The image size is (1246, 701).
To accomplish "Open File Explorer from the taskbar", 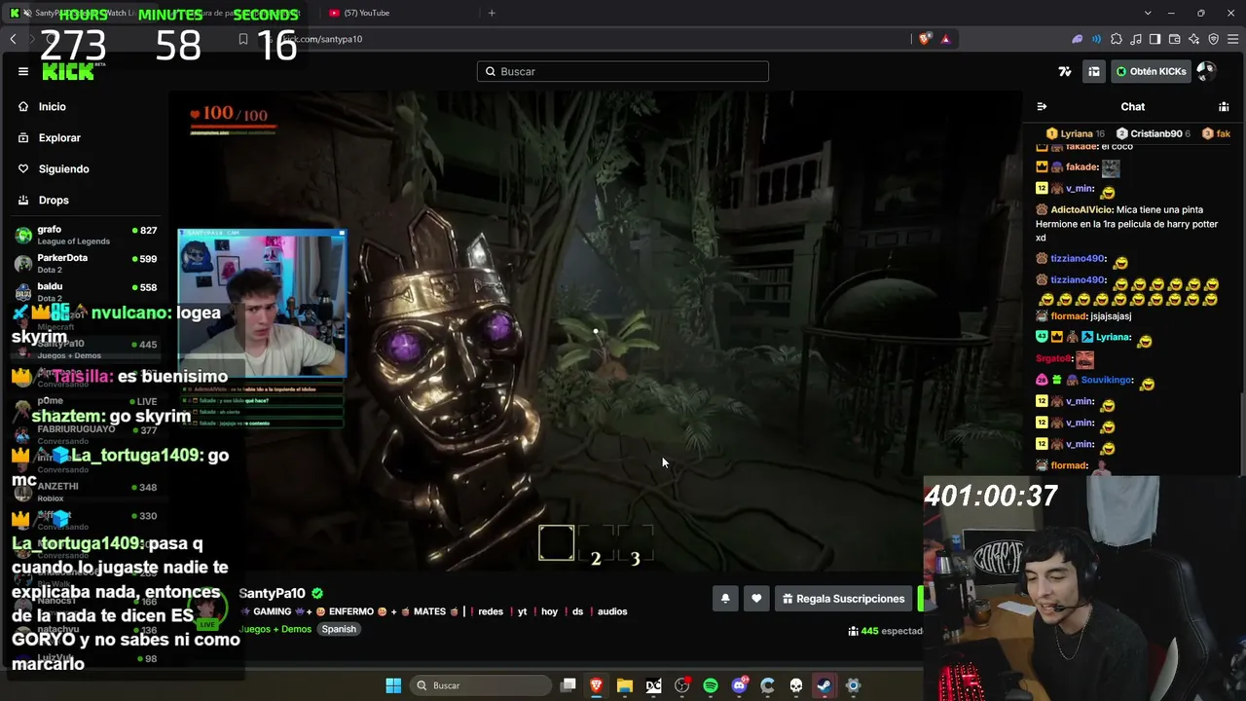I will pyautogui.click(x=625, y=685).
